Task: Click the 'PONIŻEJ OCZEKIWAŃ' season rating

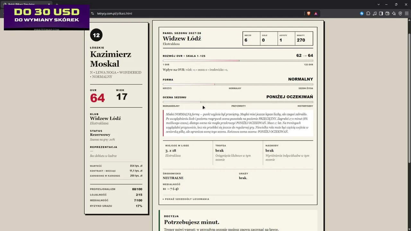Action: pyautogui.click(x=290, y=97)
